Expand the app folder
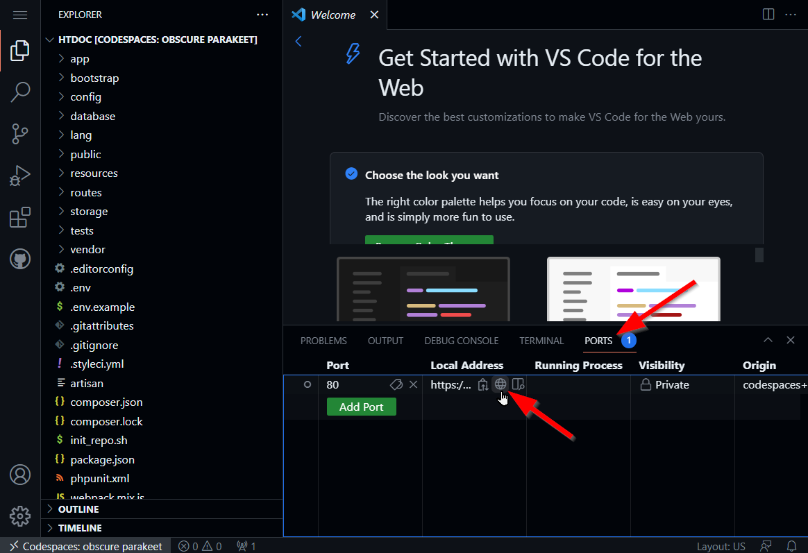808x553 pixels. [x=162, y=59]
